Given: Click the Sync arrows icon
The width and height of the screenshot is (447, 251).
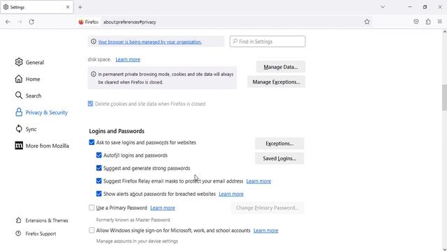Looking at the screenshot, I should [x=19, y=129].
